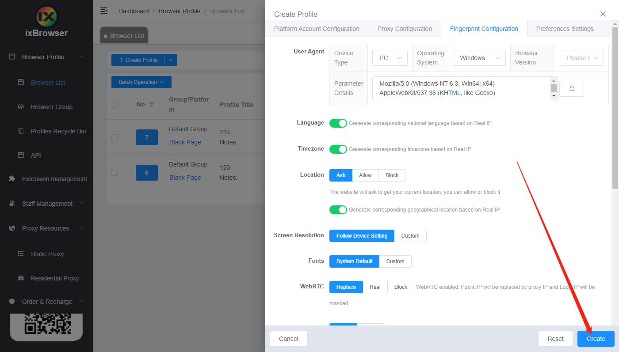619x352 pixels.
Task: Switch to the Proxy Configuration tab
Action: click(405, 29)
